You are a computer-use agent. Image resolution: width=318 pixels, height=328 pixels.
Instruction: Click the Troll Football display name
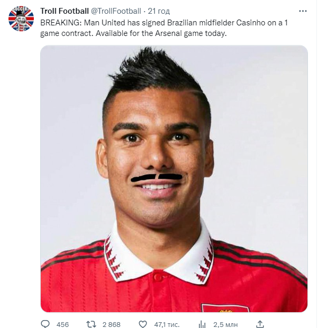(65, 11)
